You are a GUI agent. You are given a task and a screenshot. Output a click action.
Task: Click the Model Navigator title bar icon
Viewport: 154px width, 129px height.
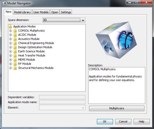(x=4, y=3)
